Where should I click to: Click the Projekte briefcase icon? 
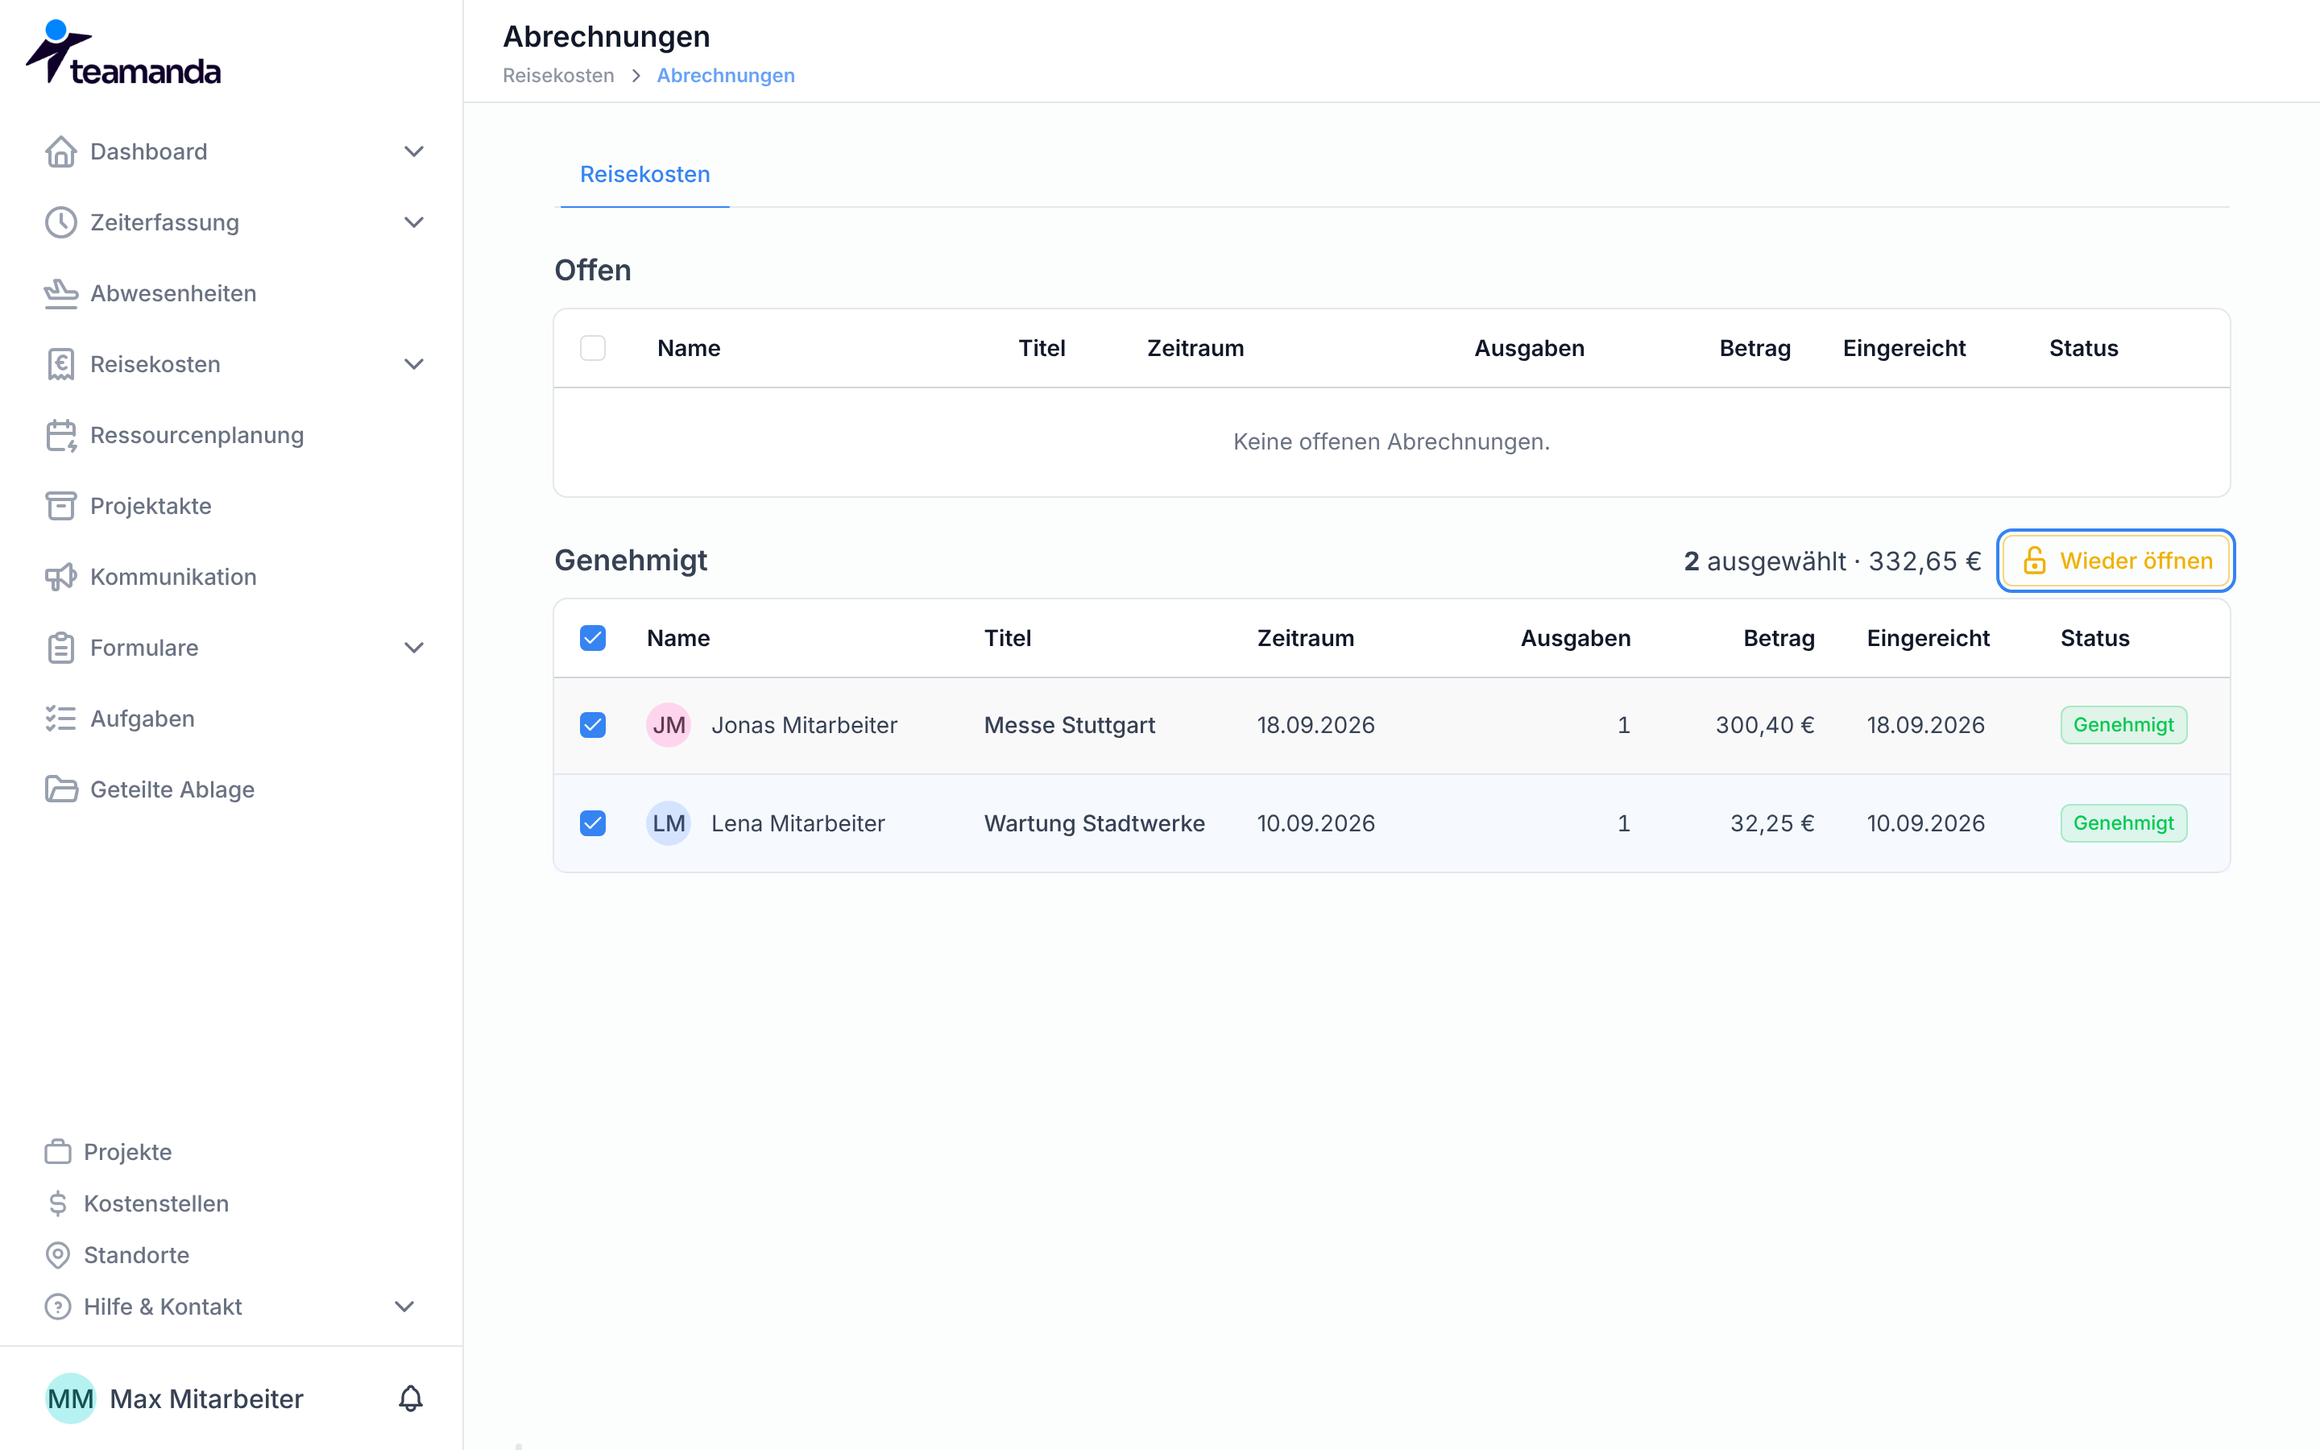pyautogui.click(x=57, y=1152)
